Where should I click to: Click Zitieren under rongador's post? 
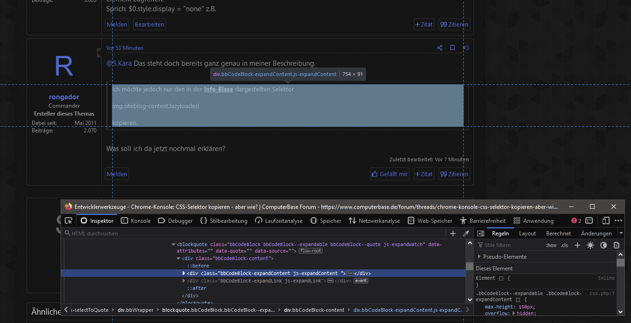coord(454,174)
